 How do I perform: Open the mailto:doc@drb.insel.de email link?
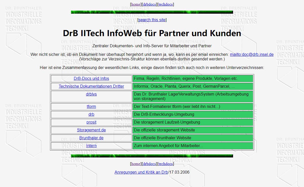pos(252,54)
